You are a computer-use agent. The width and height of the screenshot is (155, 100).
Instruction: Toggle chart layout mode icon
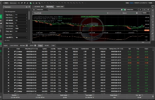[19, 3]
